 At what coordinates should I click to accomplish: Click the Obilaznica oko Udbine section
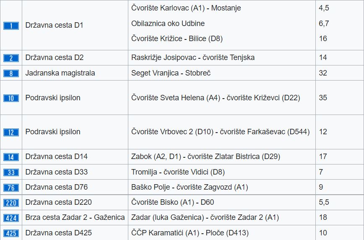(x=168, y=23)
